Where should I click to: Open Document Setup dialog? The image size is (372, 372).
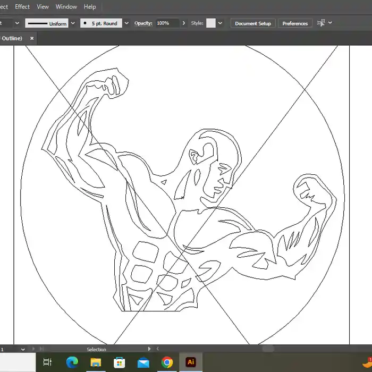tap(253, 23)
